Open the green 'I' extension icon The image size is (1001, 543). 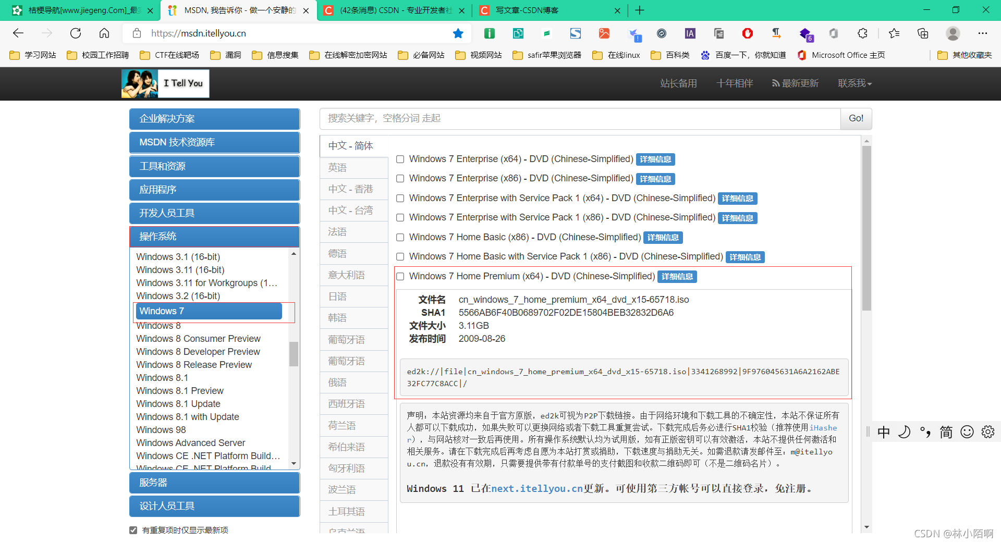tap(490, 33)
